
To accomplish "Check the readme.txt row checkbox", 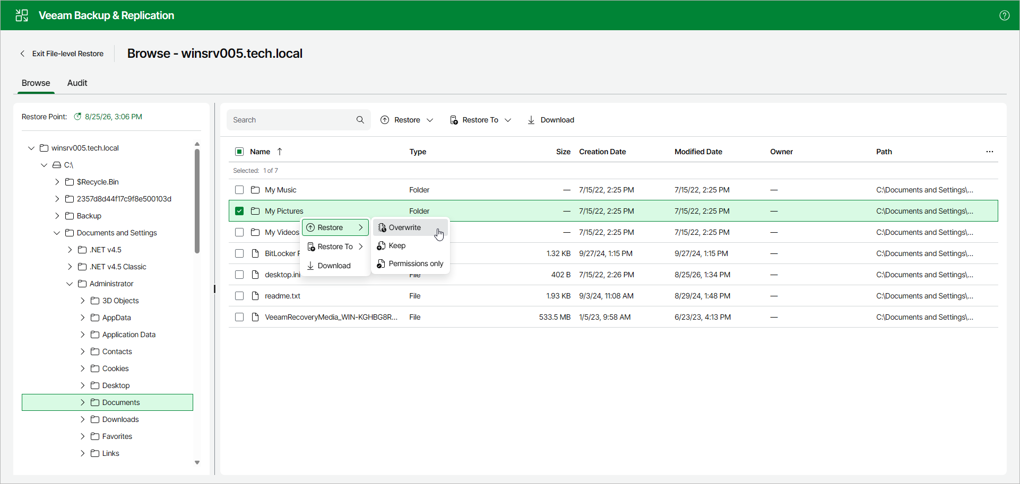I will (239, 296).
